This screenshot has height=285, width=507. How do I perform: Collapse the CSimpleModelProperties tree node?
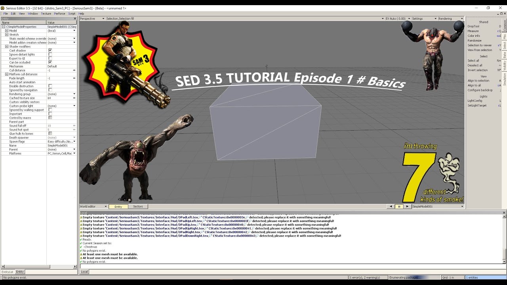[4, 27]
